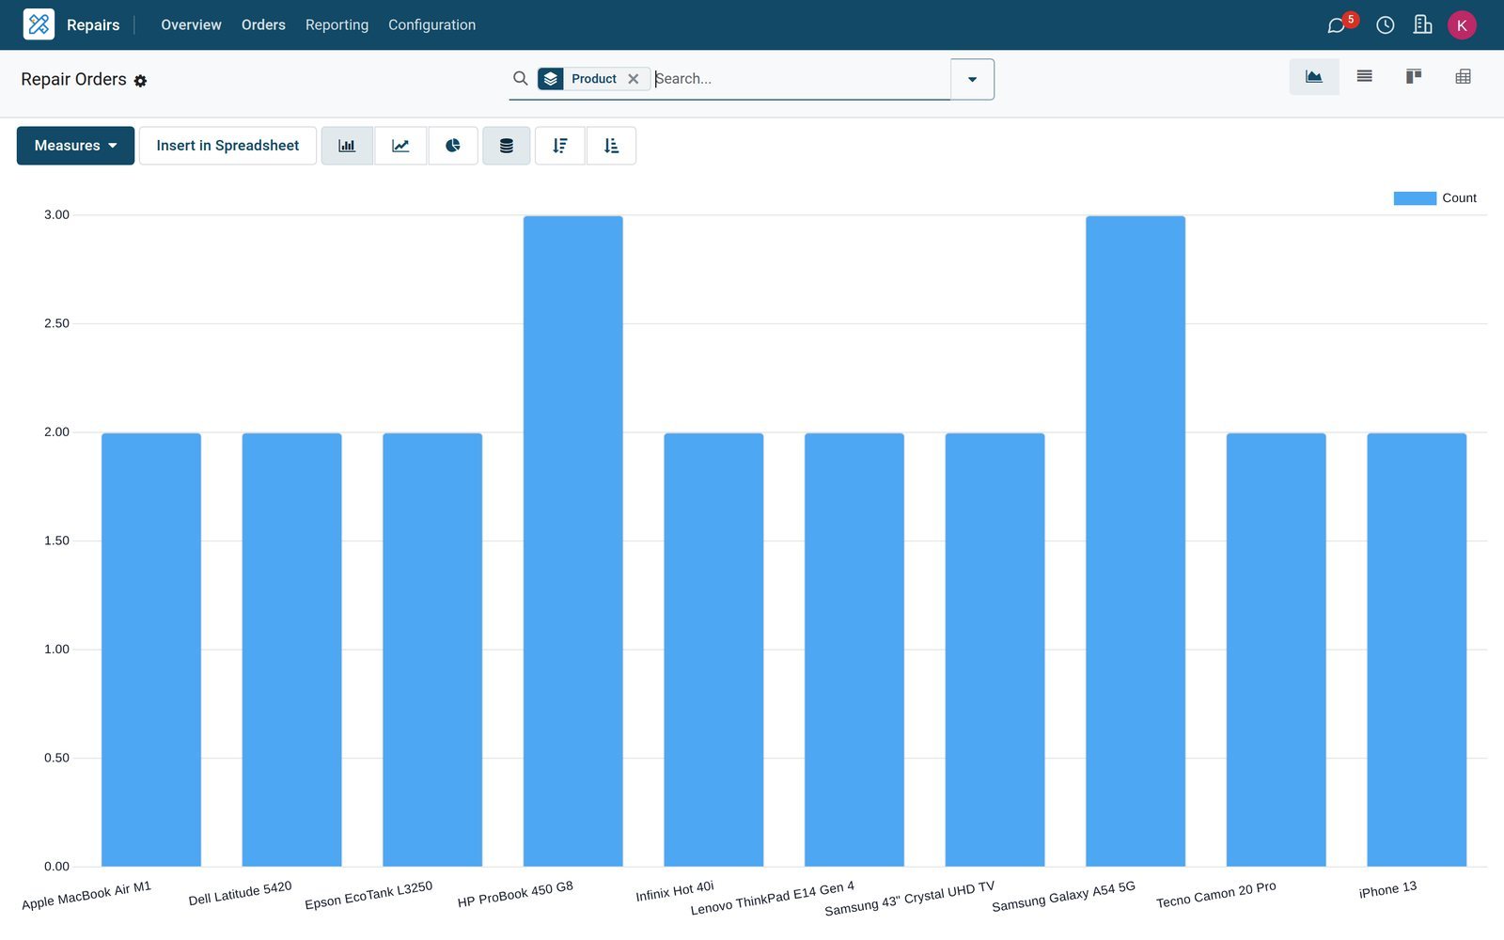Click the 'iPhone 13' axis label

[x=1387, y=889]
